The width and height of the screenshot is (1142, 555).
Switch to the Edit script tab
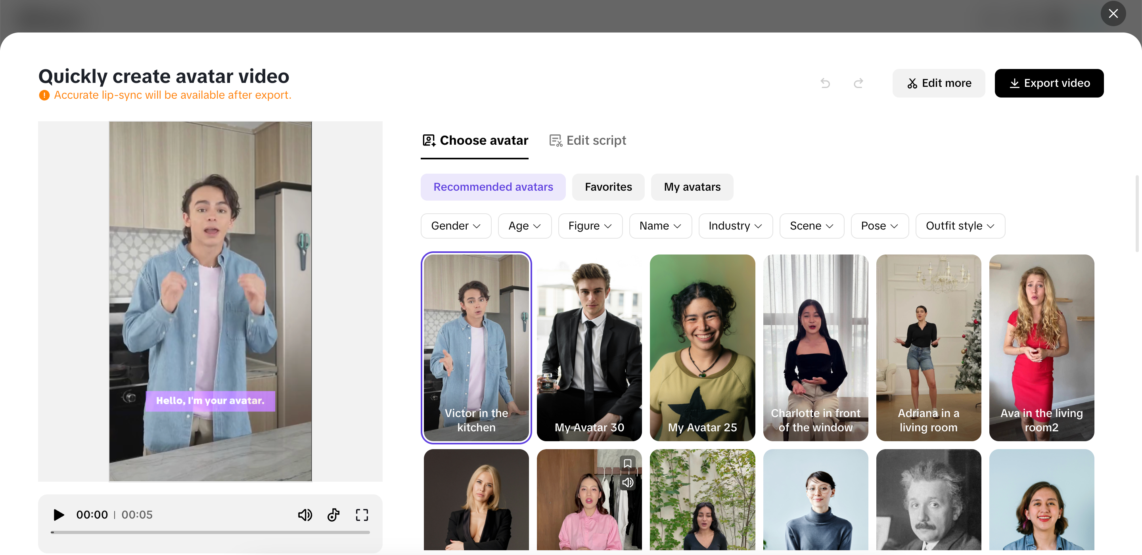pos(587,140)
